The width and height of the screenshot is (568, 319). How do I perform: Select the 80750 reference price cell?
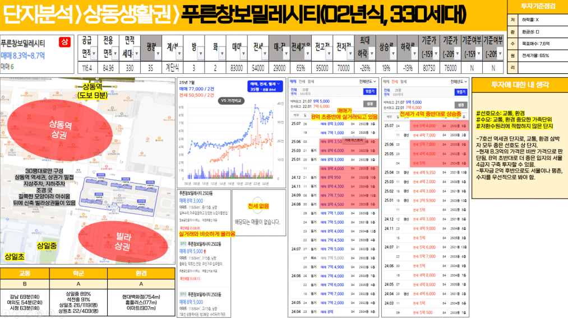tap(429, 68)
